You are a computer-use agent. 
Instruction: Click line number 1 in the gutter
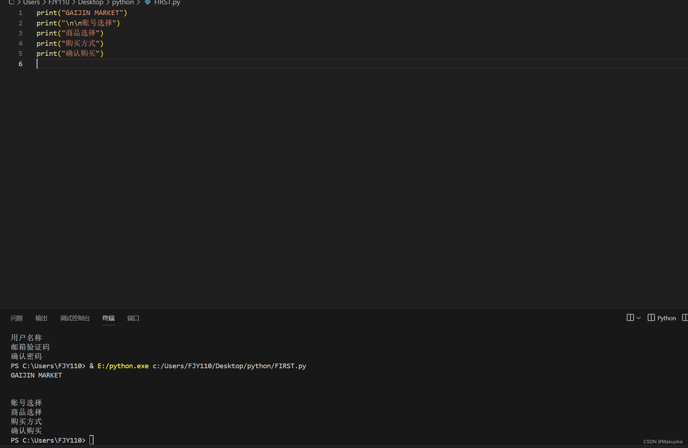20,13
